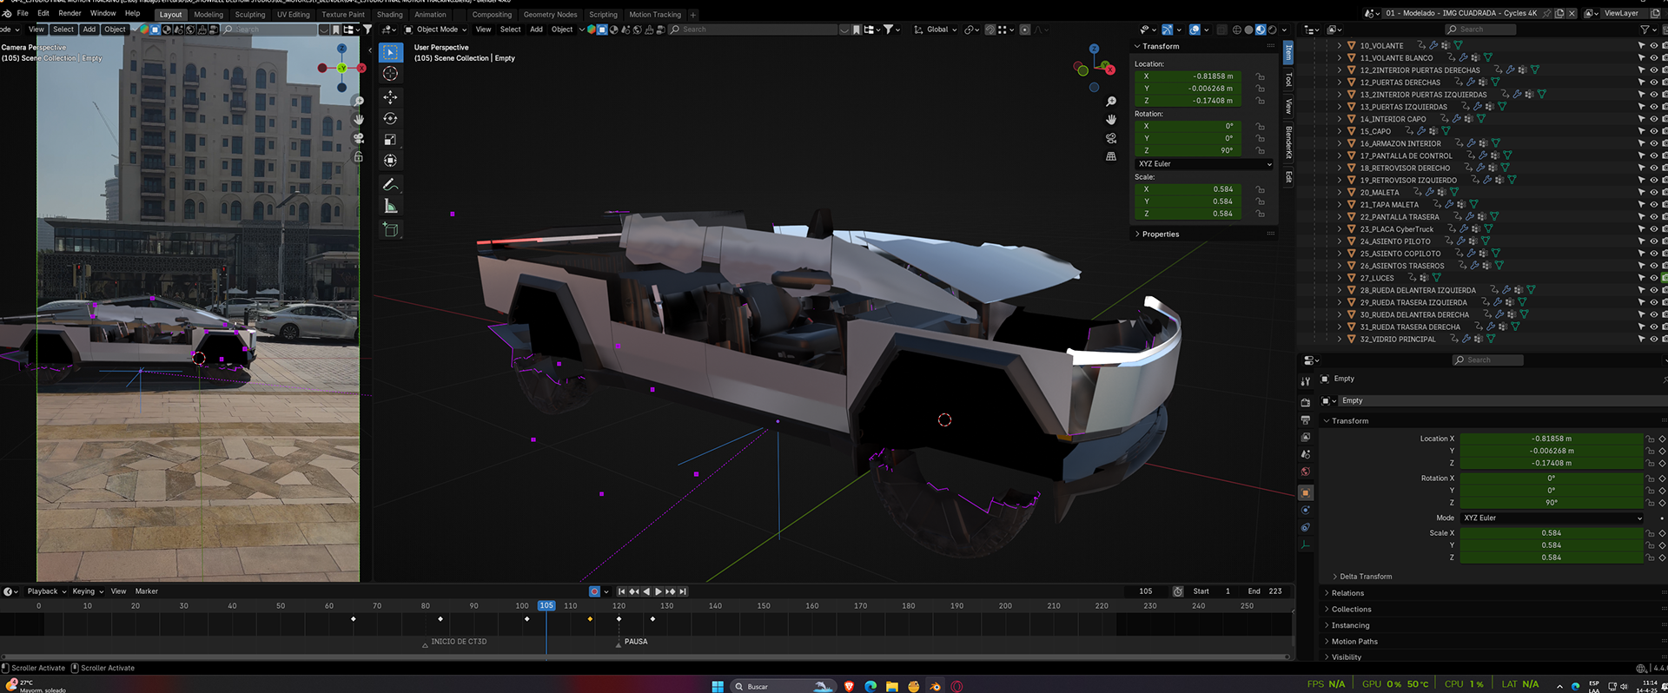Expand 23_PLACA CyberTruck outliner row

coord(1340,229)
